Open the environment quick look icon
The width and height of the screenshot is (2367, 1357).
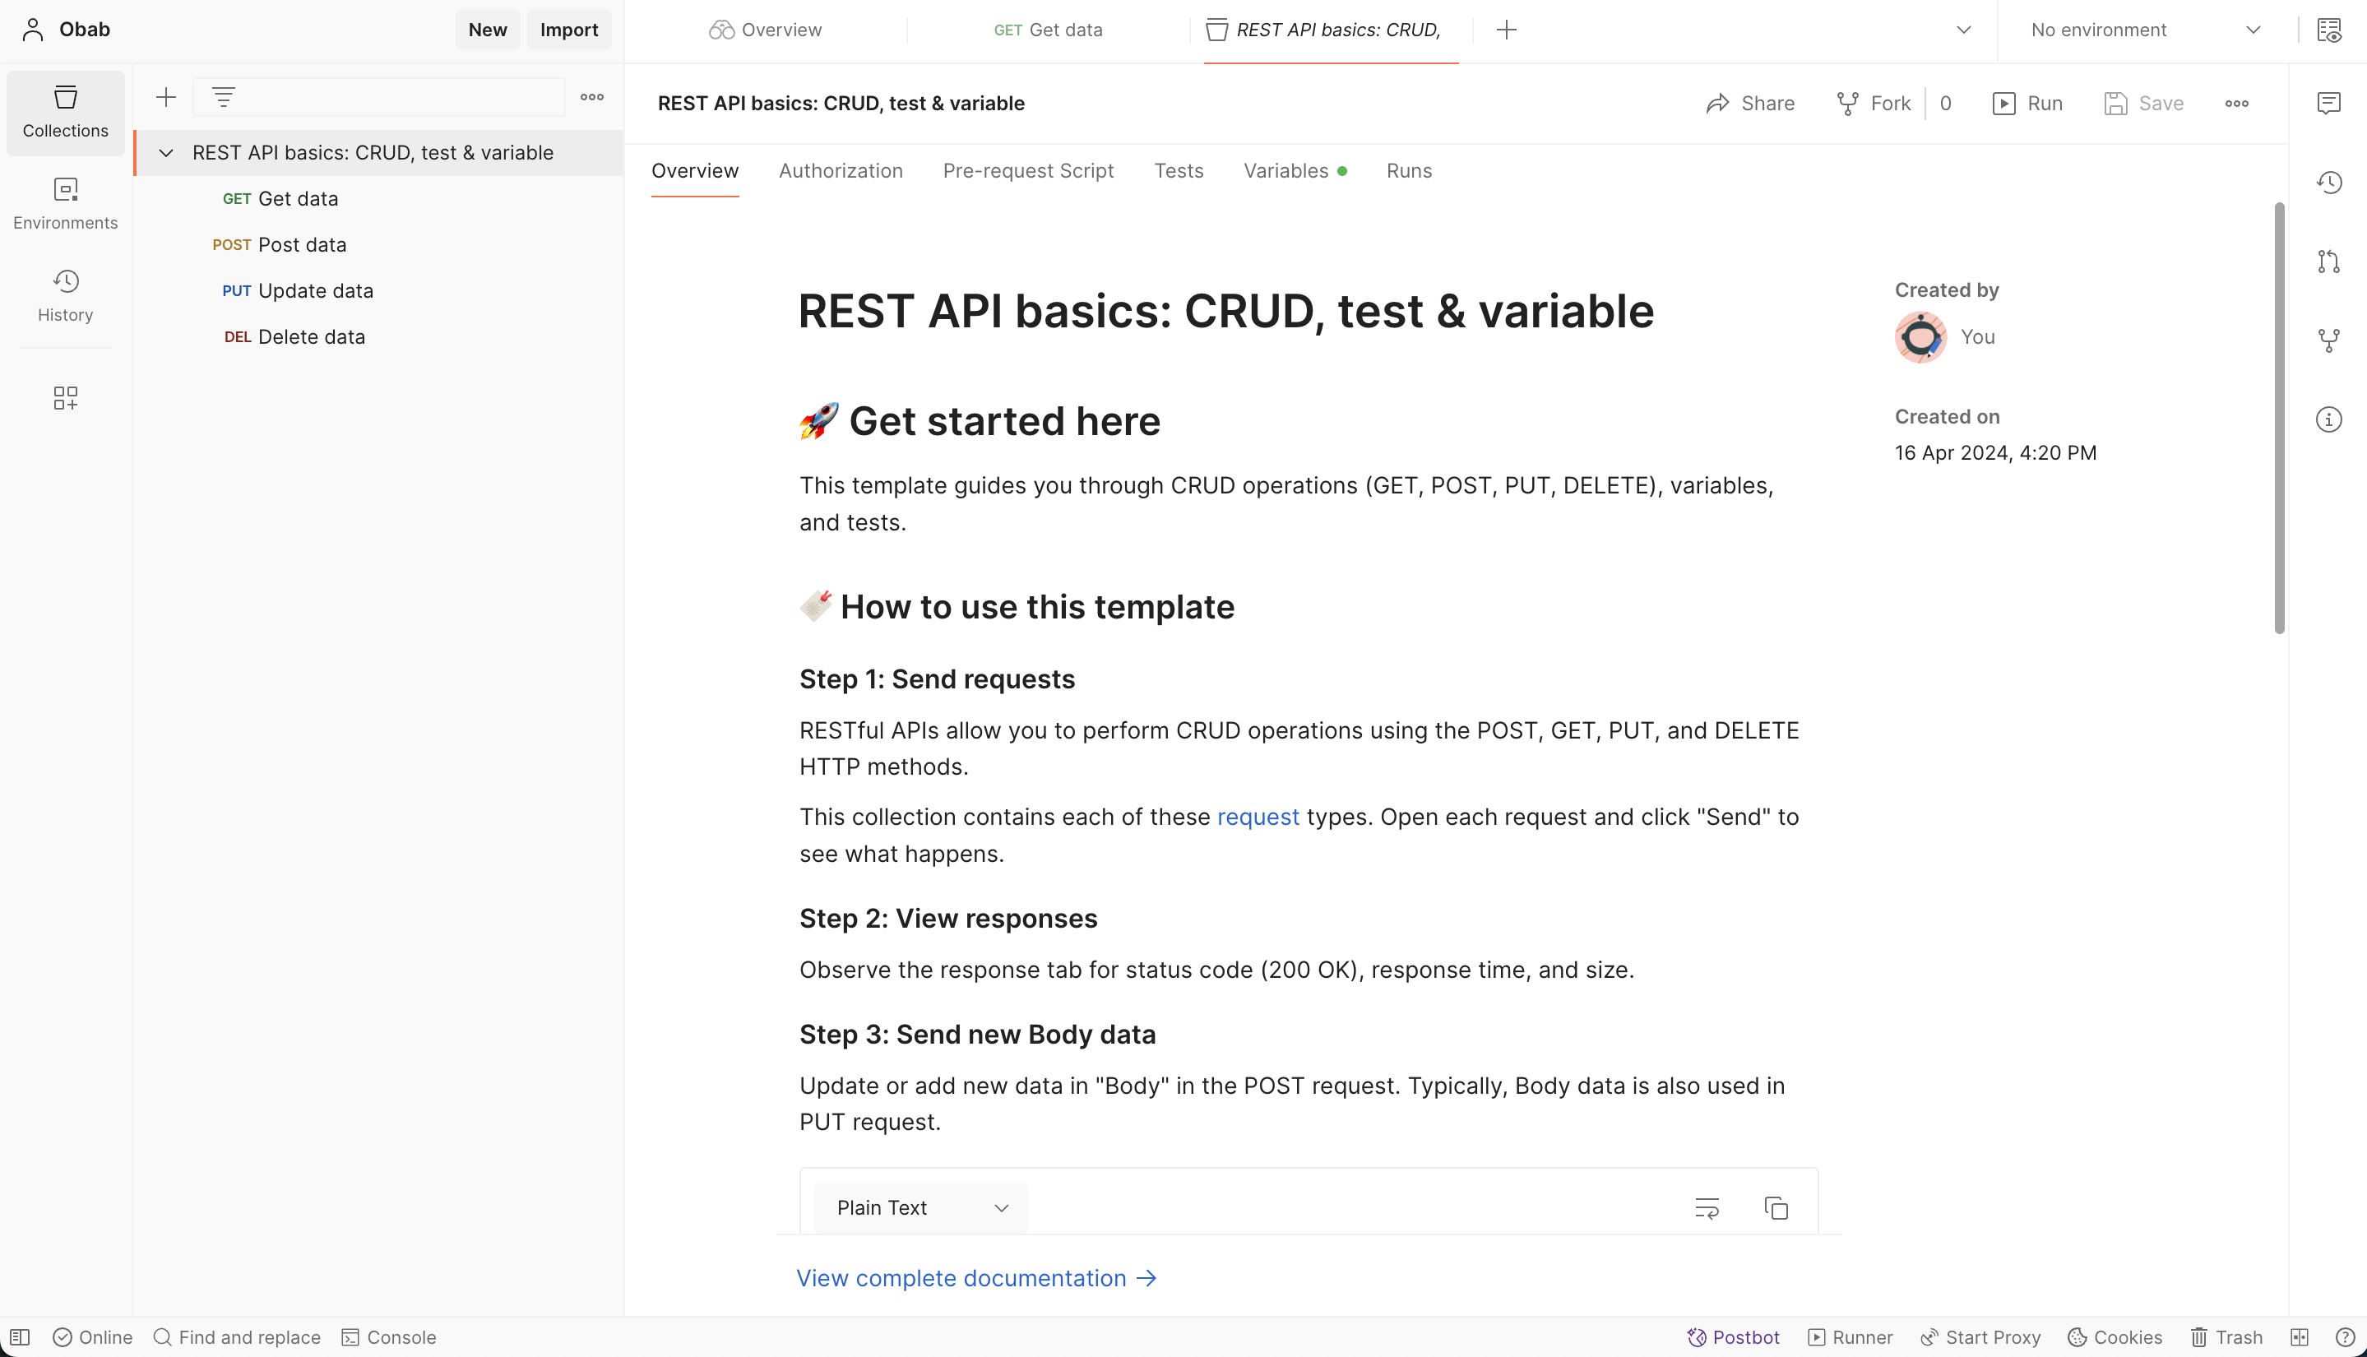pyautogui.click(x=2329, y=30)
